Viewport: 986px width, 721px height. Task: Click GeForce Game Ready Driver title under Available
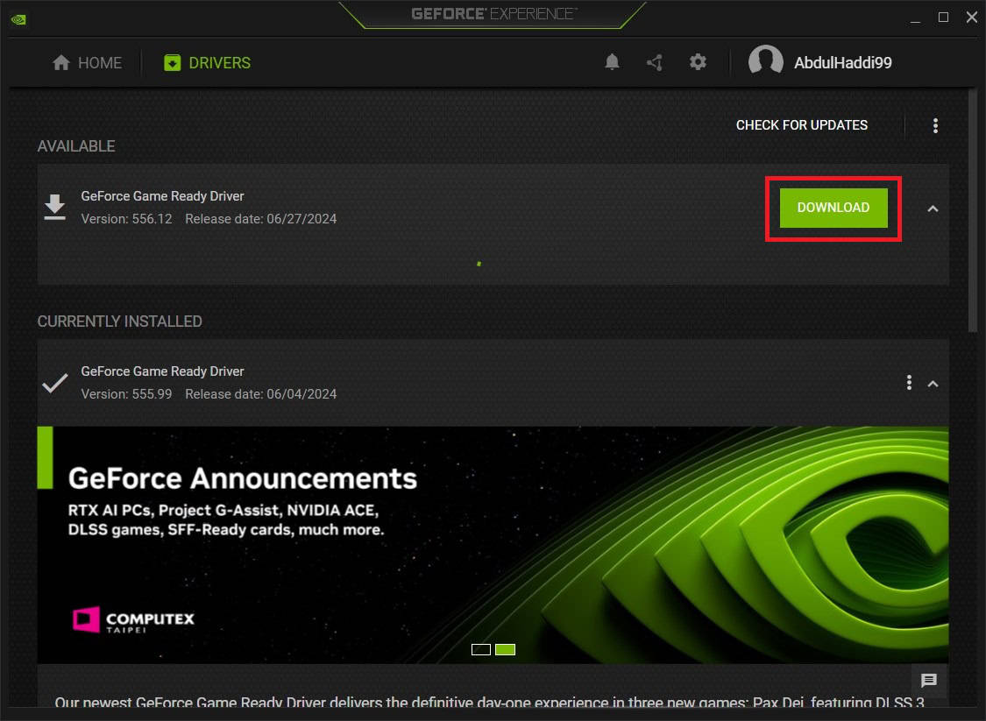pyautogui.click(x=162, y=196)
